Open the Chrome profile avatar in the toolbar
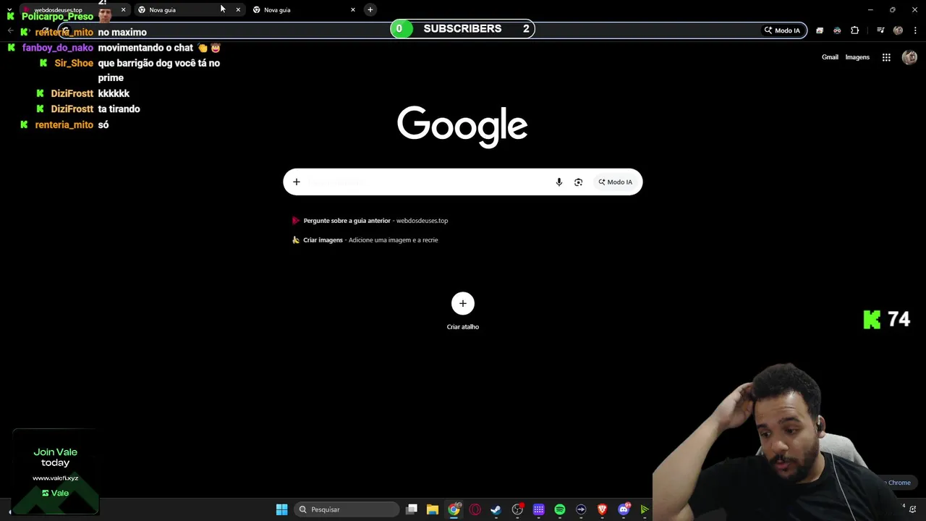Screen dimensions: 926x521 898,30
